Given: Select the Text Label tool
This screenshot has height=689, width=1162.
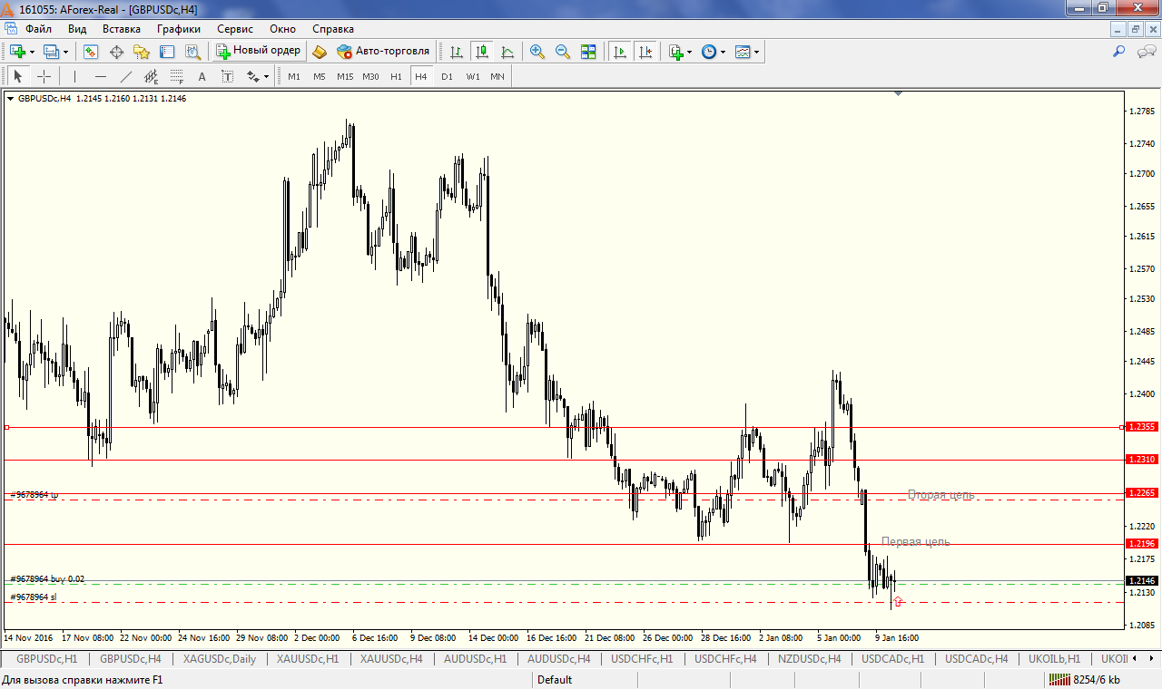Looking at the screenshot, I should tap(227, 76).
